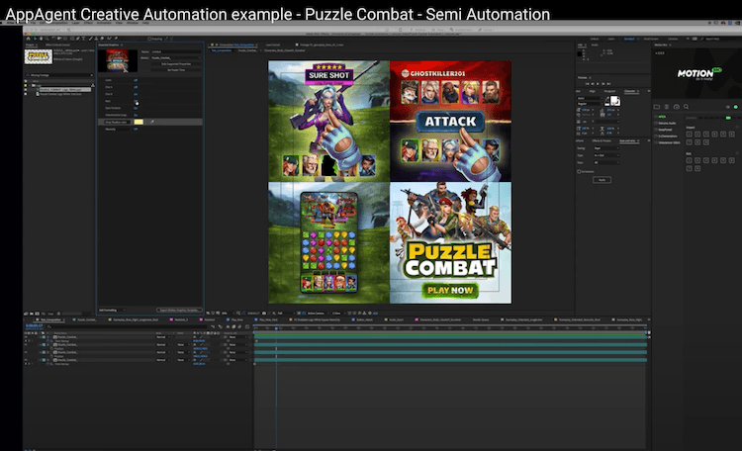Select the Selection arrow tool
742x451 pixels.
[x=35, y=39]
